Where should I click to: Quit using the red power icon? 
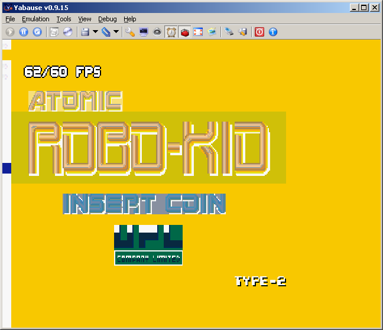[259, 32]
